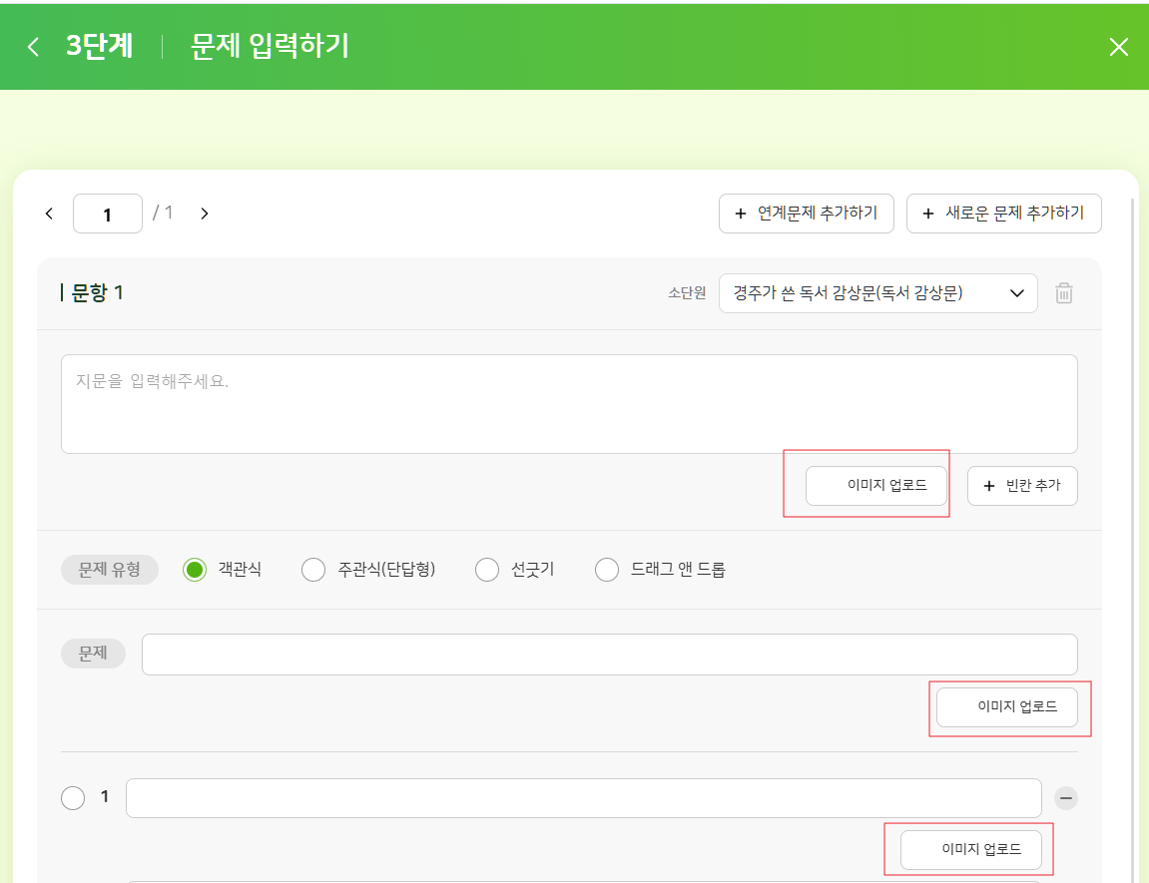Go to the next question page arrow
The width and height of the screenshot is (1149, 883).
(x=205, y=214)
